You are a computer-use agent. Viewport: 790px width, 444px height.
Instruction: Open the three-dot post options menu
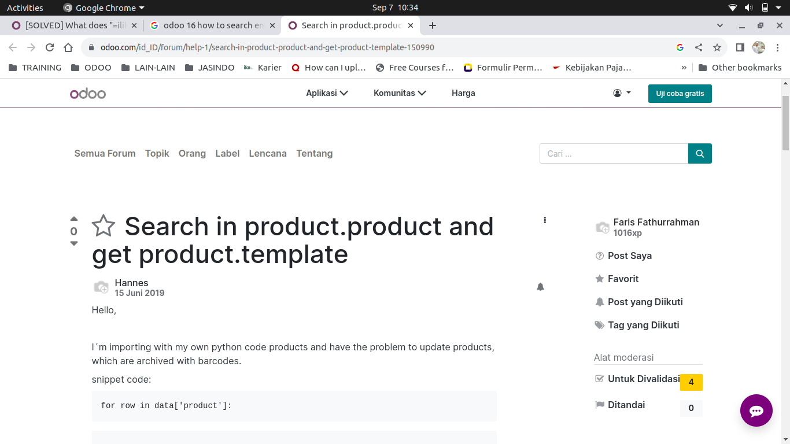[545, 220]
